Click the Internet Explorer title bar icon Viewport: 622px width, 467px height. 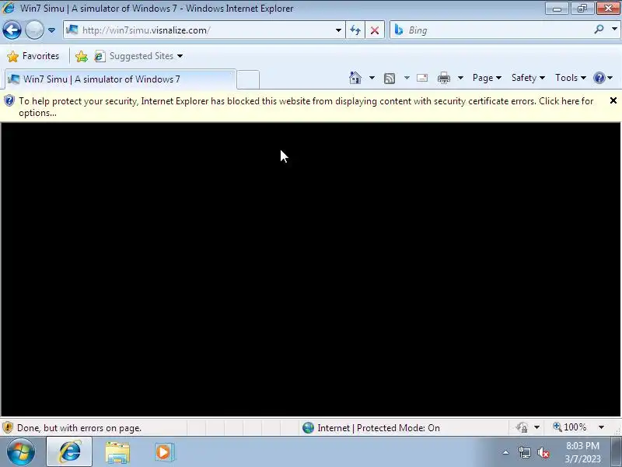coord(8,8)
